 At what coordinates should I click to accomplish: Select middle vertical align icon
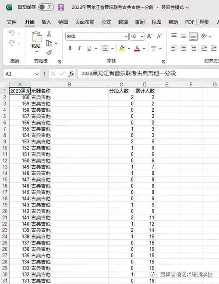[184, 36]
